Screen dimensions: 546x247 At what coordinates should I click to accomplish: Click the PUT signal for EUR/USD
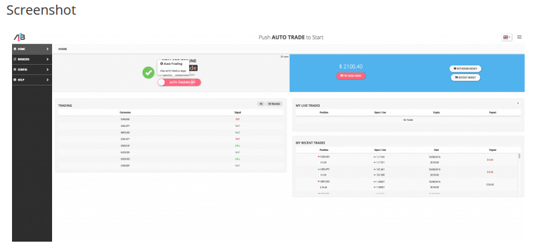tap(238, 119)
